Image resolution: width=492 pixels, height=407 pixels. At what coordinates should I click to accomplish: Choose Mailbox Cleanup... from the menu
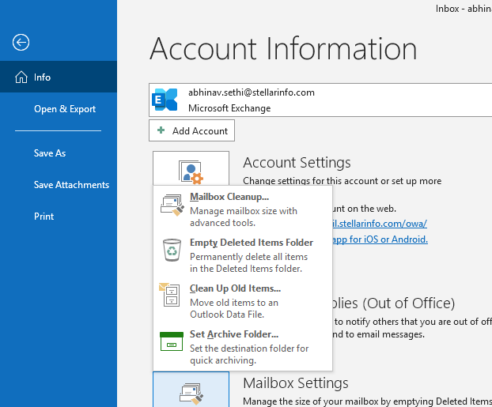coord(243,209)
